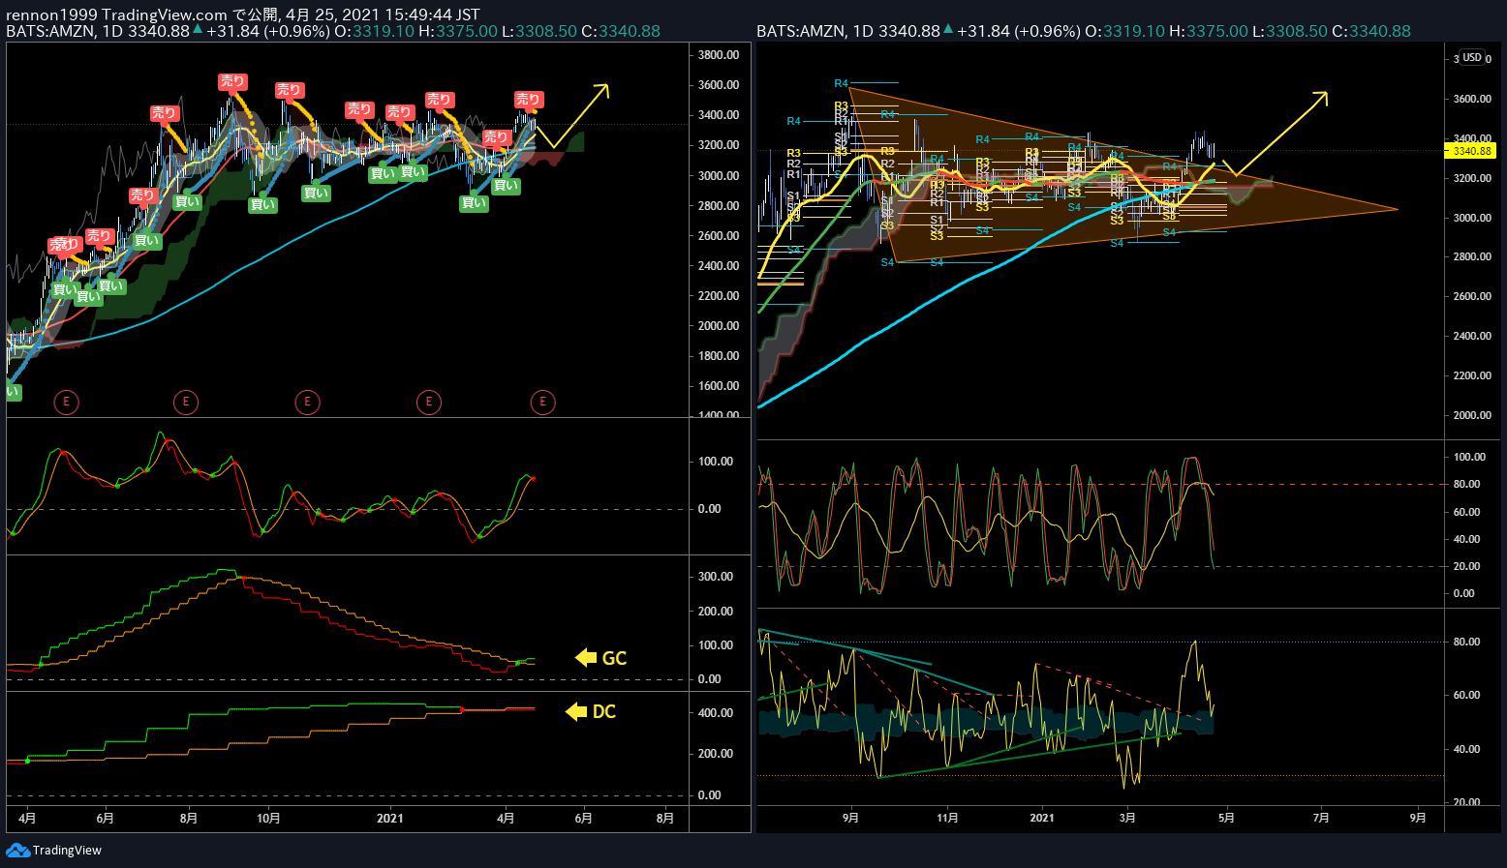Click the leftmost E earnings marker
This screenshot has height=868, width=1507.
[66, 402]
